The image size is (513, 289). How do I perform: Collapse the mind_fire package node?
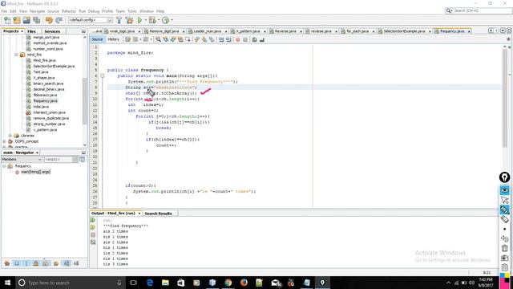coord(16,55)
